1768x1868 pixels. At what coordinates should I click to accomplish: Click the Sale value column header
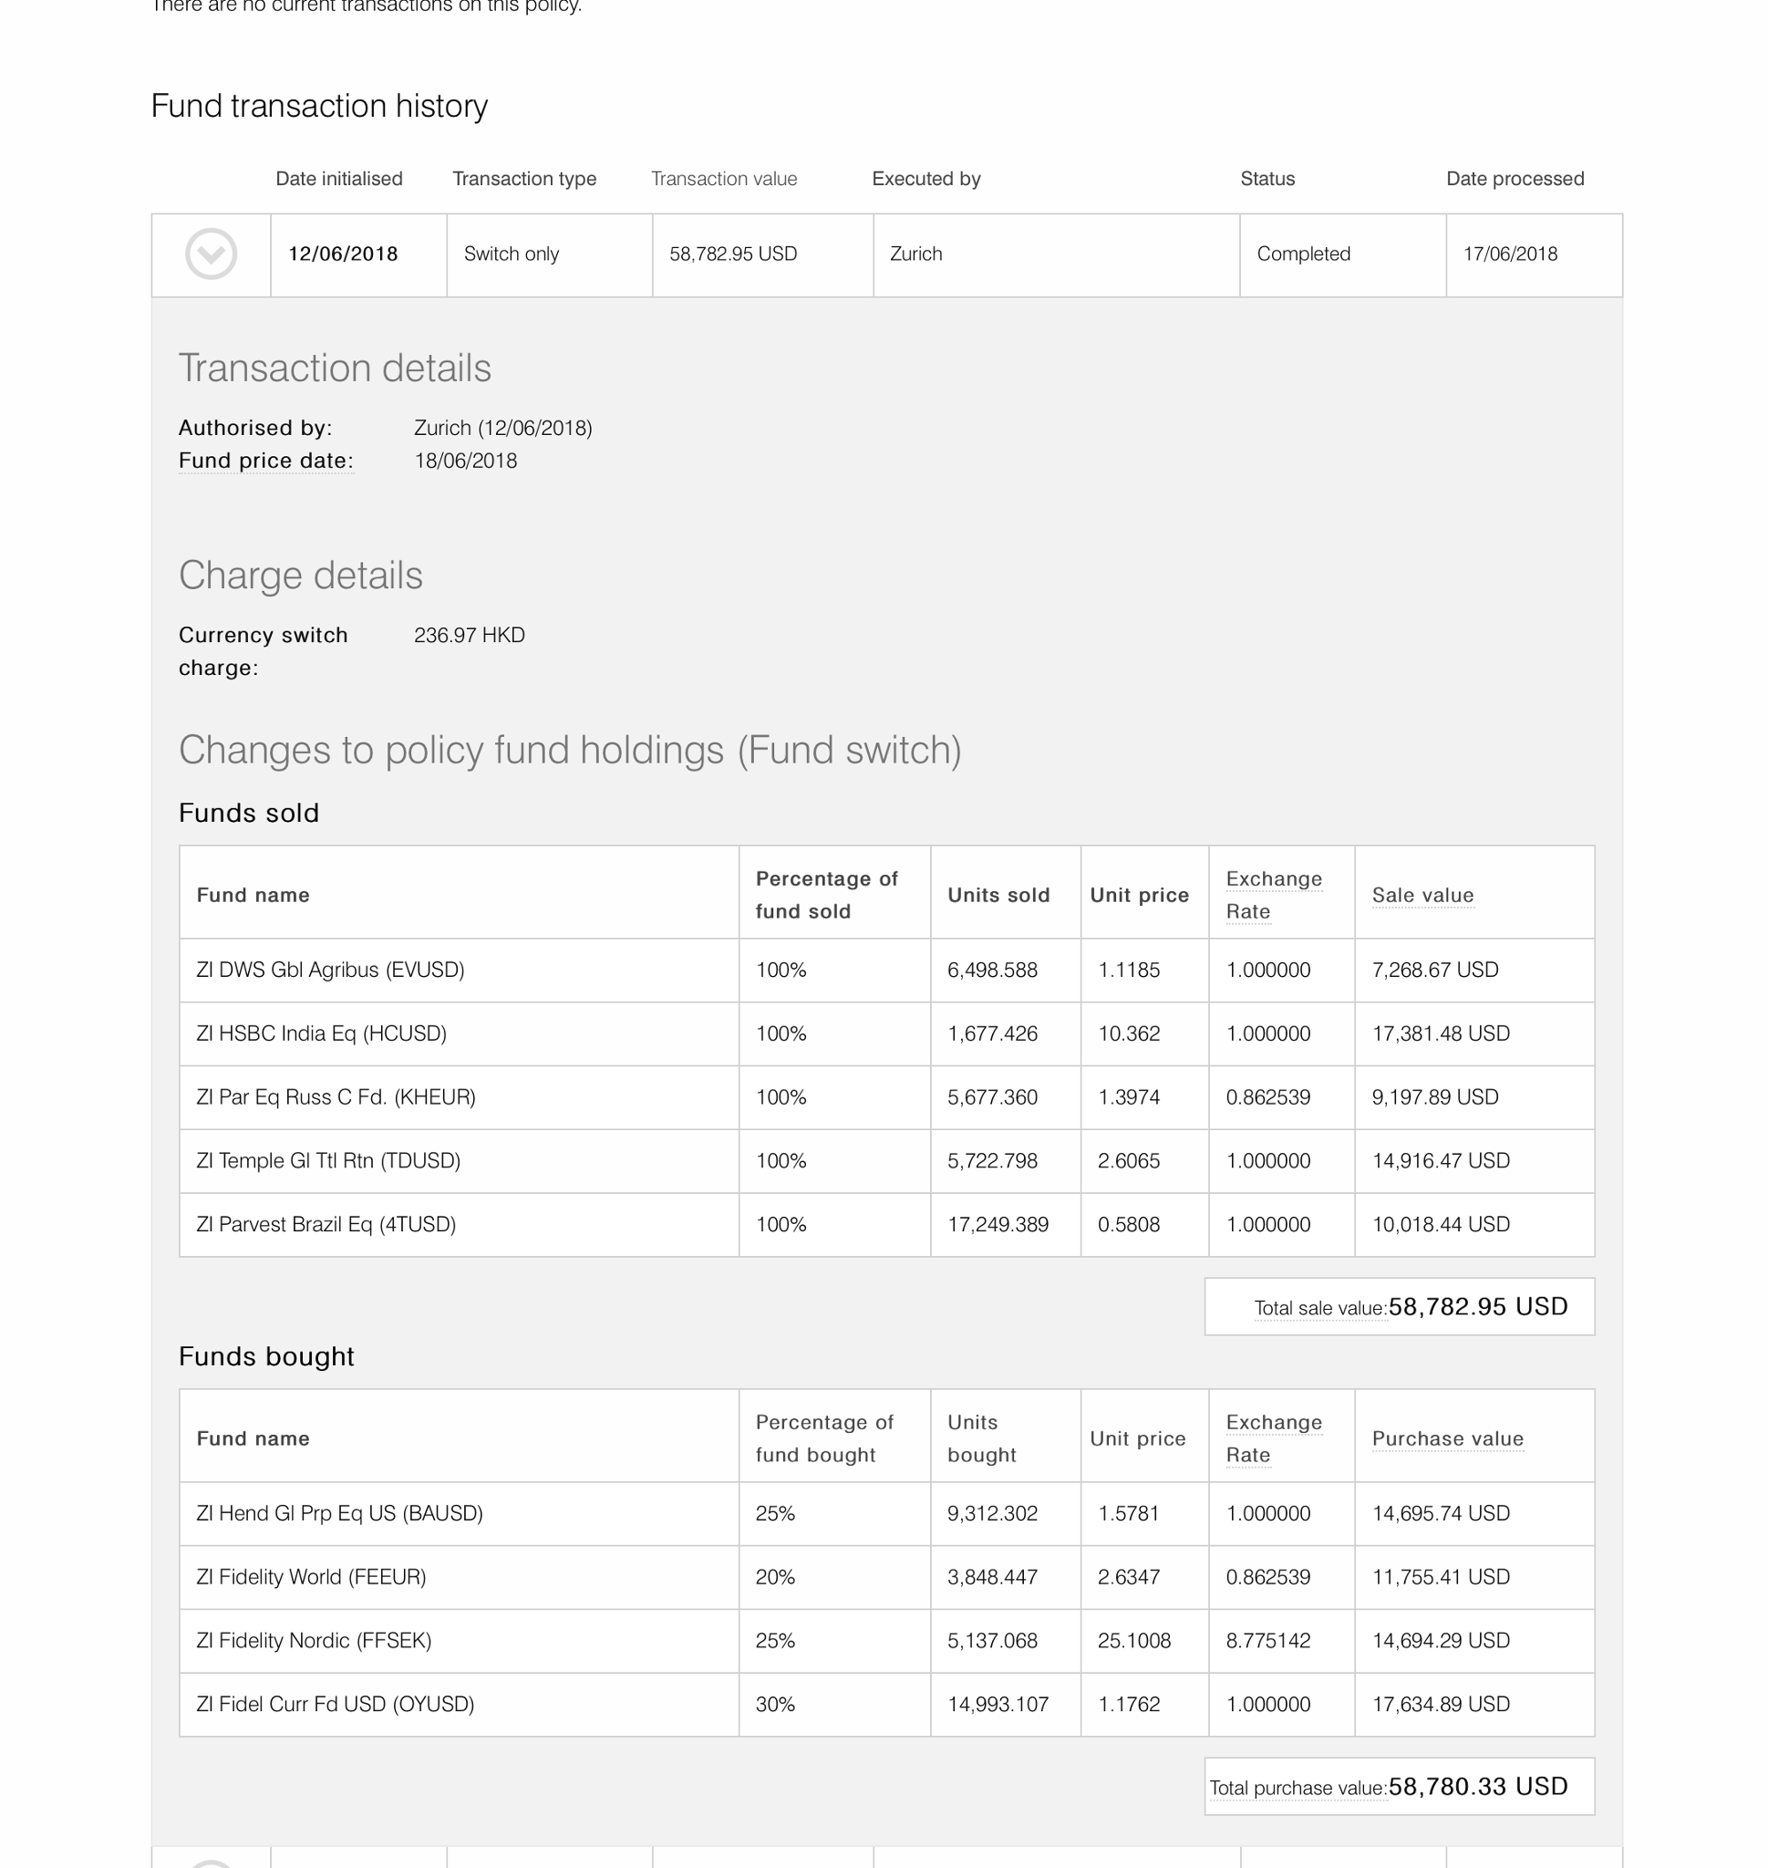(1422, 895)
